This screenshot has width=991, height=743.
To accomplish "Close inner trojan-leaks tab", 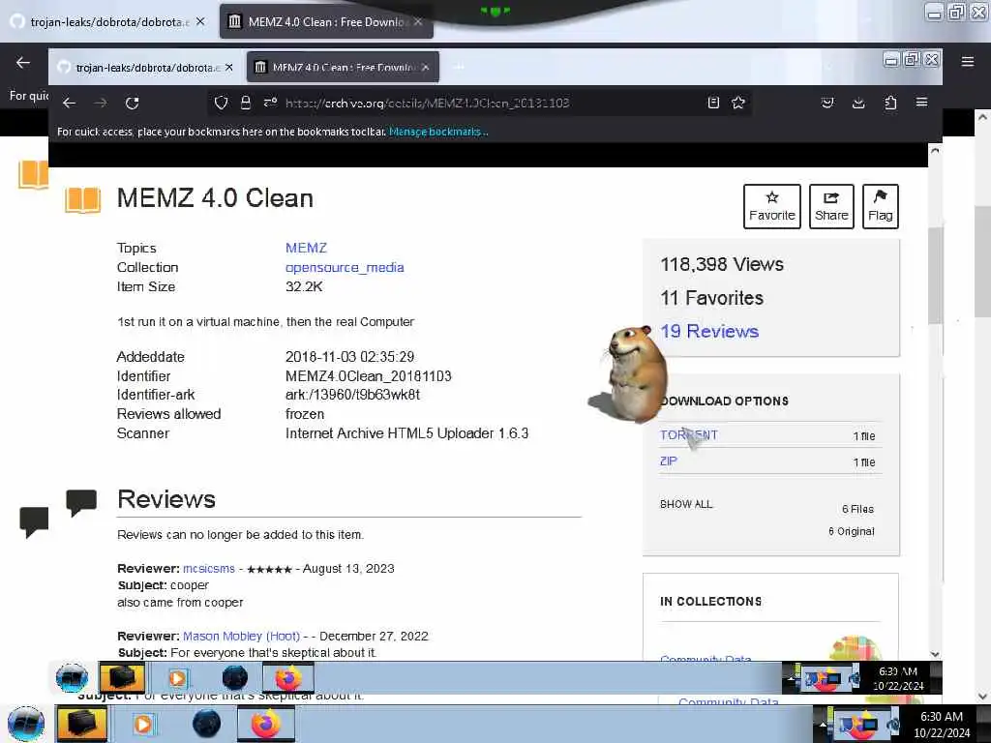I will click(228, 68).
